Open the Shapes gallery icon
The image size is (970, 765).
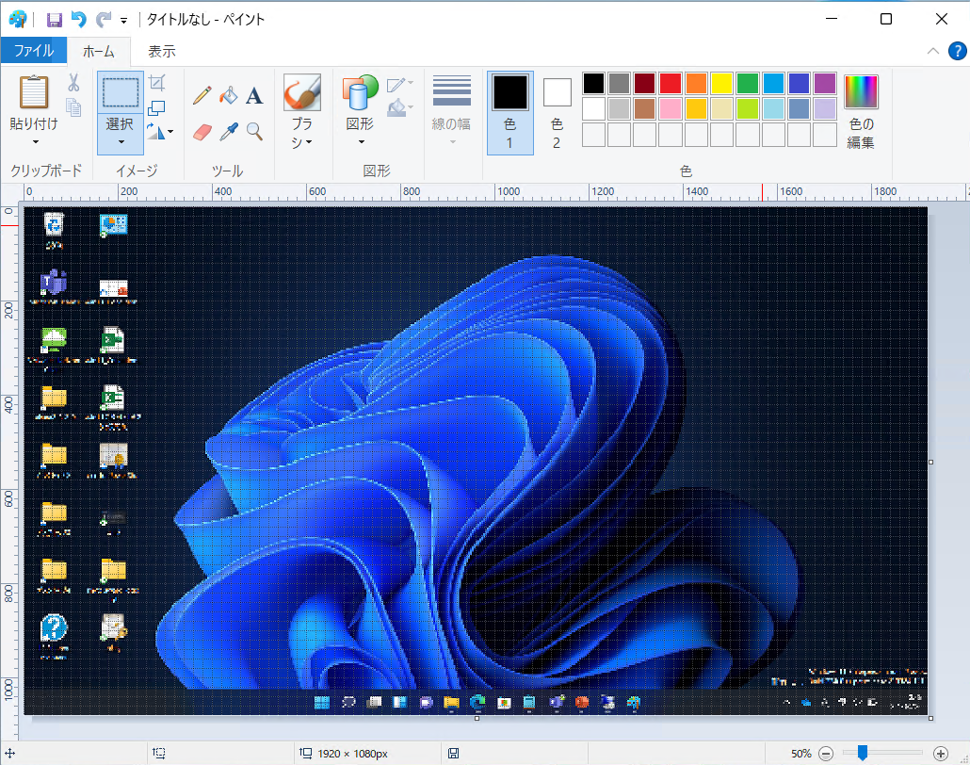coord(360,92)
